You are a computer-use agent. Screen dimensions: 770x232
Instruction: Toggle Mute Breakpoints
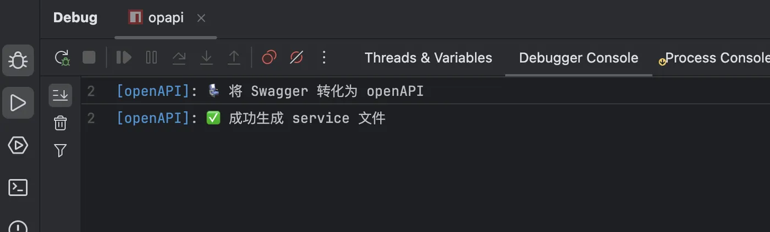[296, 57]
